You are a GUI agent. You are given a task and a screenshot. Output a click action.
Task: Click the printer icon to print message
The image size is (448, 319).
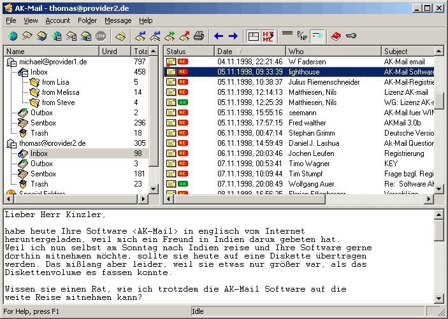pos(199,36)
